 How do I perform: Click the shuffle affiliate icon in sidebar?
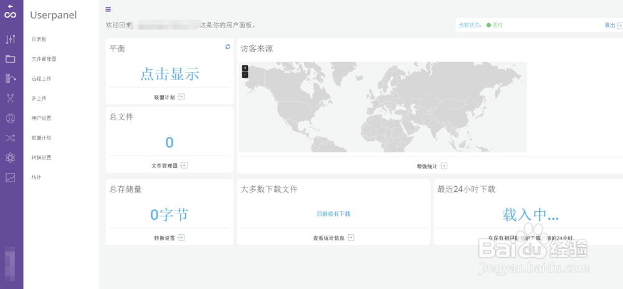[x=11, y=138]
